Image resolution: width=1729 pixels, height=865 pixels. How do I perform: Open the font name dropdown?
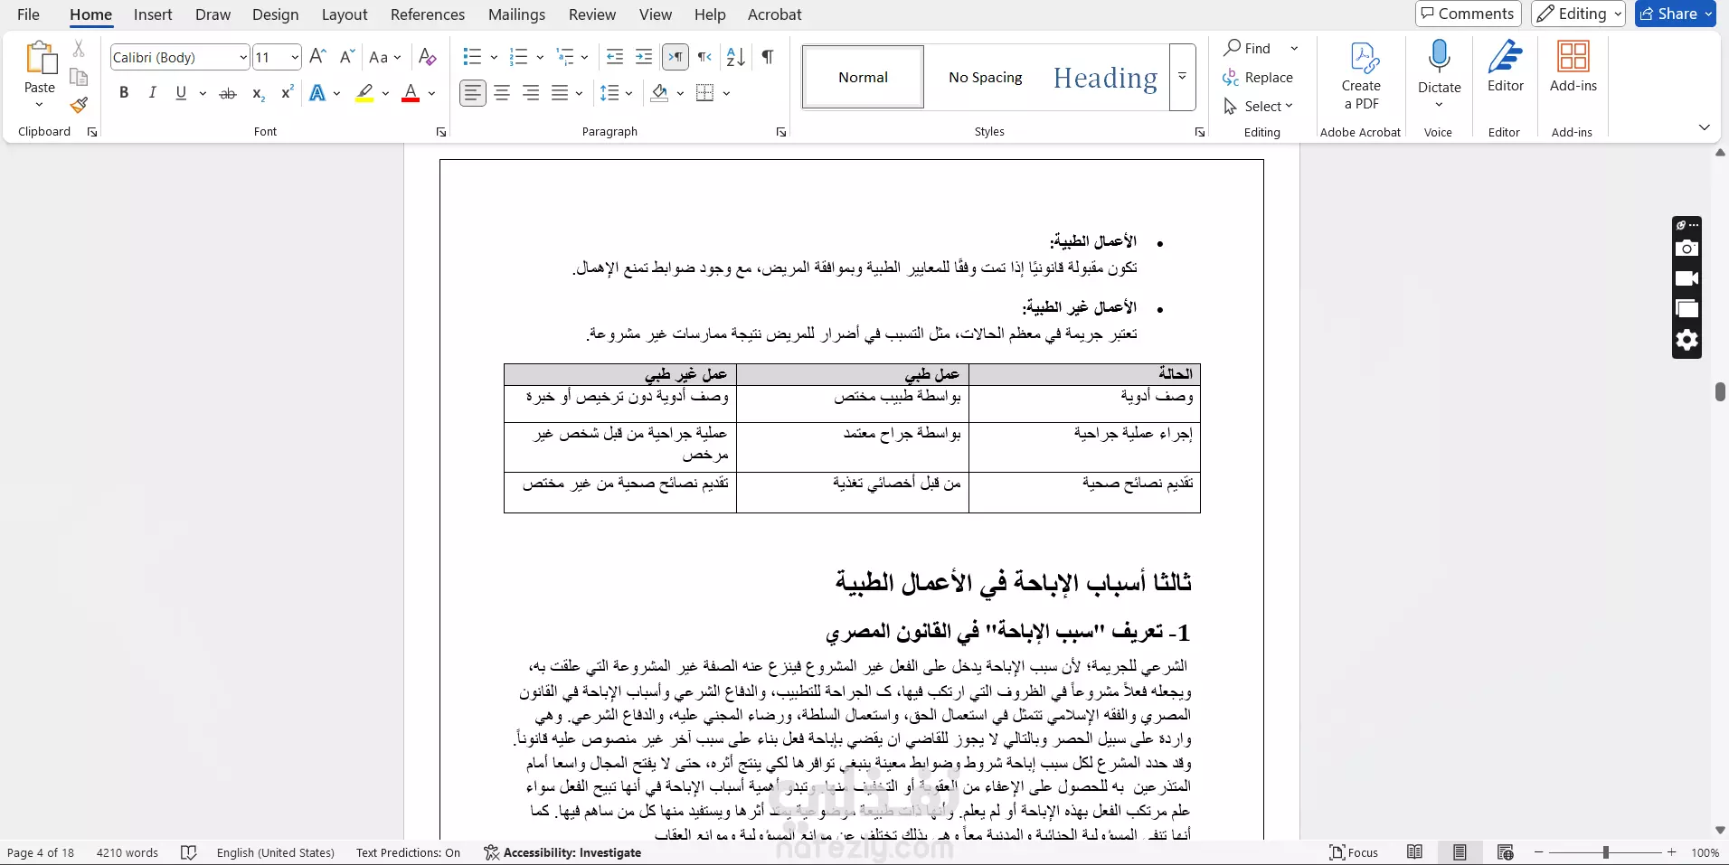[x=243, y=57]
